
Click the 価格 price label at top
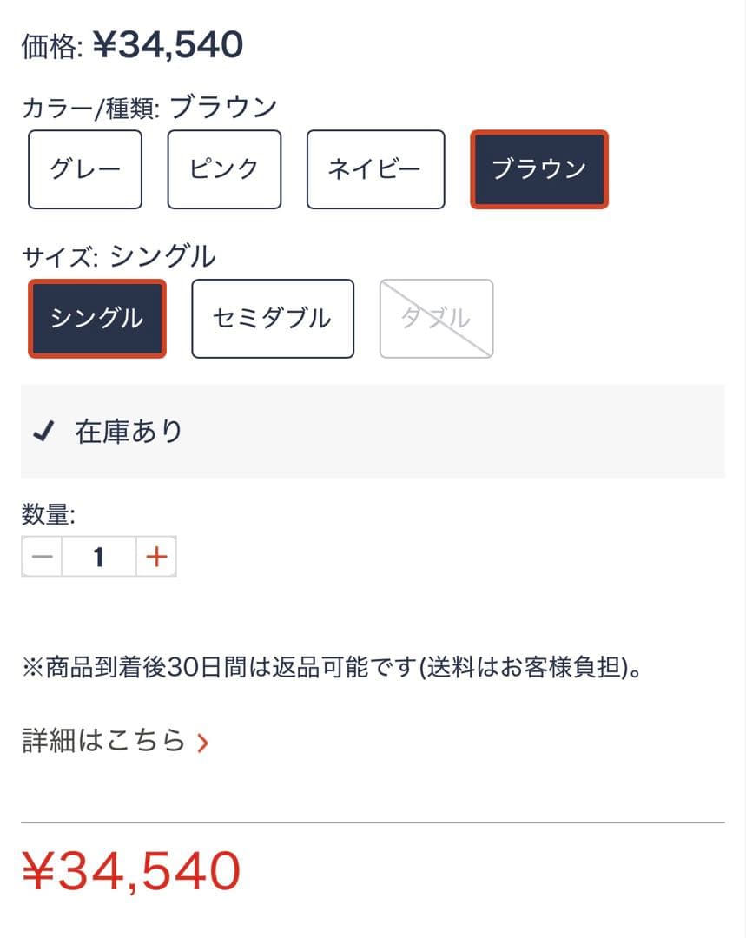pos(48,42)
